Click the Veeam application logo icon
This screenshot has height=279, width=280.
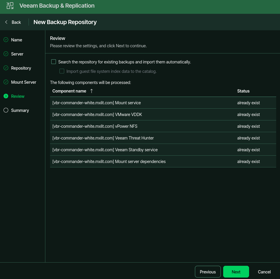[x=10, y=6]
